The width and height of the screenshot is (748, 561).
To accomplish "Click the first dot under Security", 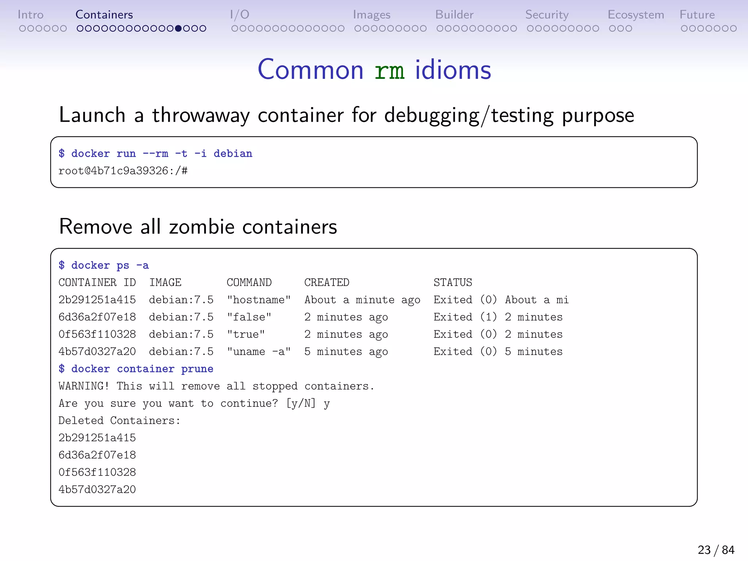I will pos(530,28).
